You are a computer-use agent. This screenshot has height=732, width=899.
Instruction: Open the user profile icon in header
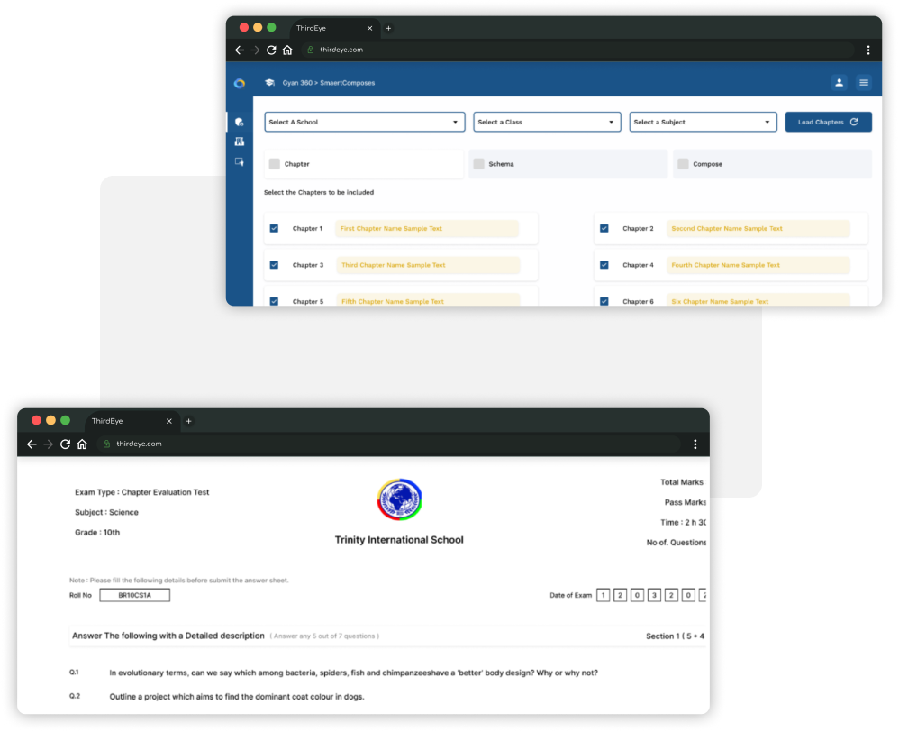[839, 83]
